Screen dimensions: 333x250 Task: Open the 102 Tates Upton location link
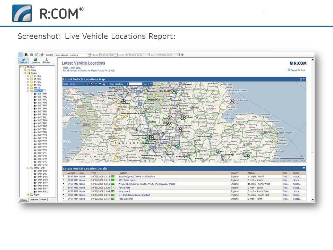[x=127, y=180]
